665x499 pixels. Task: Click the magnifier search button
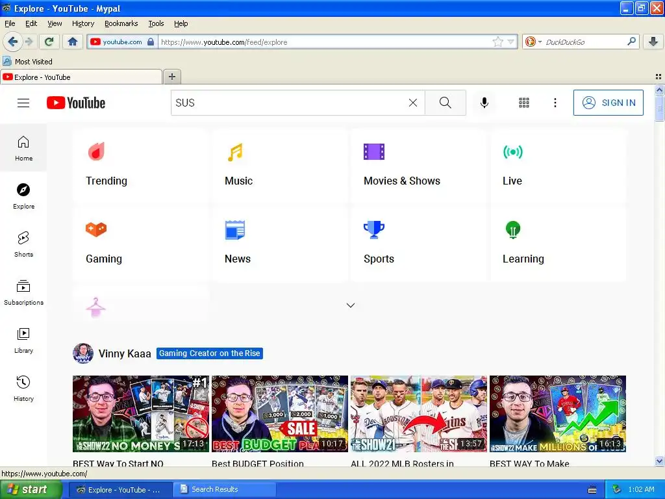(445, 103)
